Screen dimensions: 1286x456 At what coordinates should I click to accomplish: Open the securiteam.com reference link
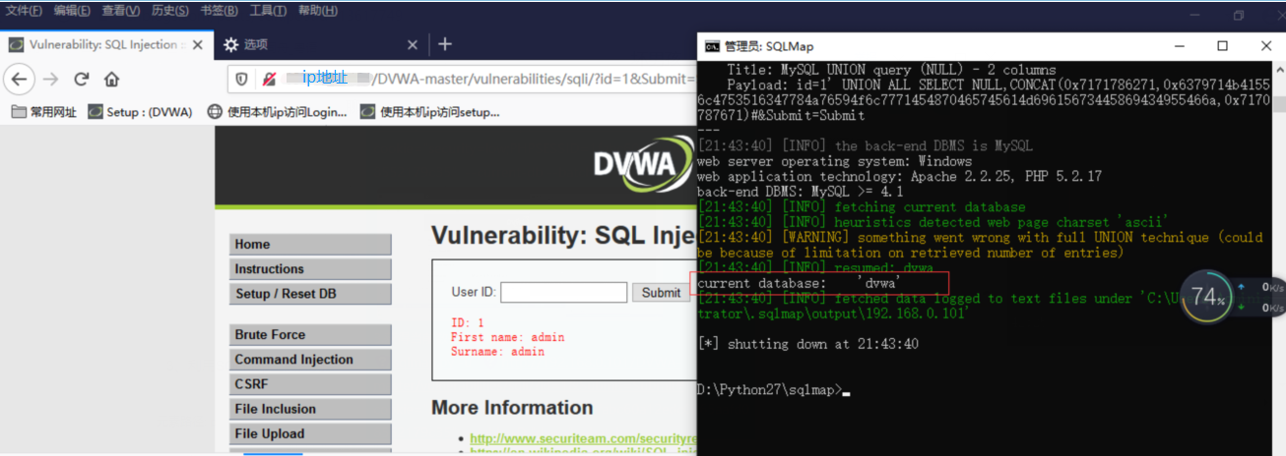pos(583,438)
